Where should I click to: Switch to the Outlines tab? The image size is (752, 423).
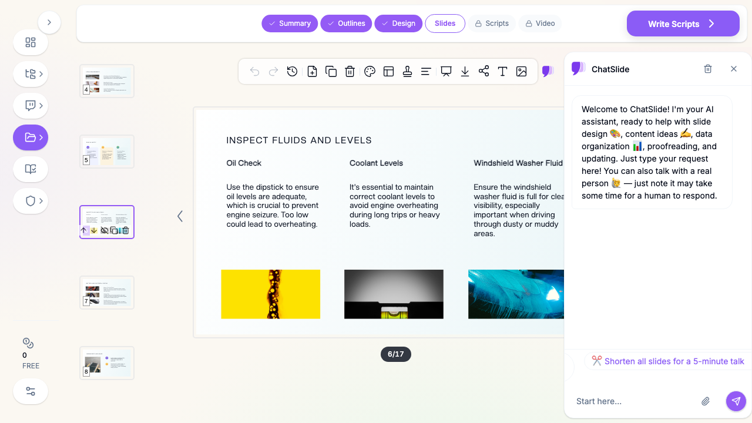[346, 23]
